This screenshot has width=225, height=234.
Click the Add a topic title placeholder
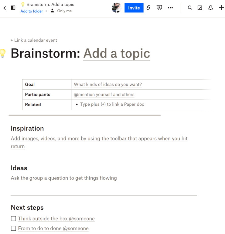[117, 53]
